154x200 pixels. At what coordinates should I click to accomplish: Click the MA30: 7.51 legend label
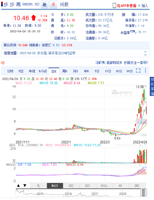[96, 83]
